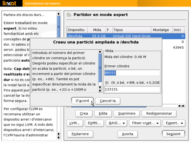Click the Edita button
The height and width of the screenshot is (143, 191).
pyautogui.click(x=103, y=114)
